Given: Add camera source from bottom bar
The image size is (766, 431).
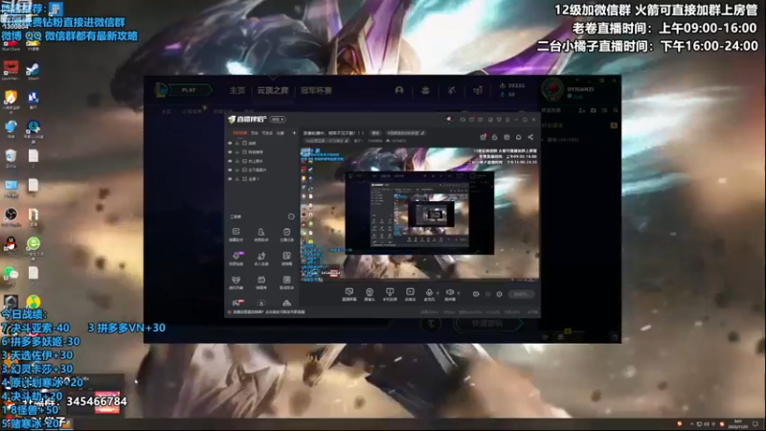Looking at the screenshot, I should (x=370, y=294).
